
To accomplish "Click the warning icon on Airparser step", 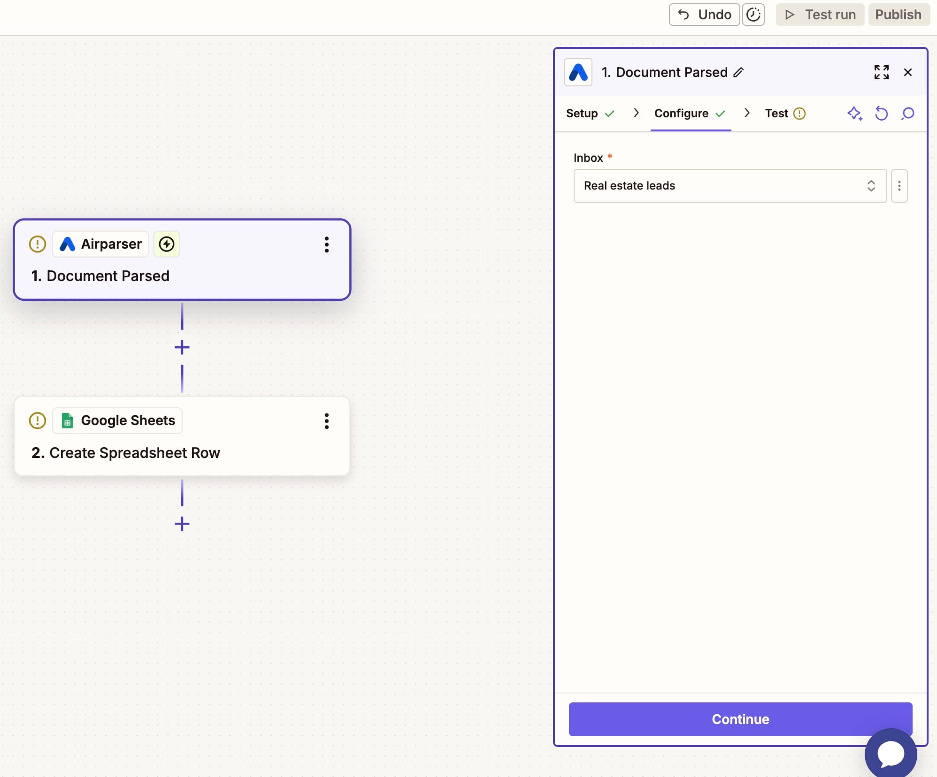I will pyautogui.click(x=38, y=244).
